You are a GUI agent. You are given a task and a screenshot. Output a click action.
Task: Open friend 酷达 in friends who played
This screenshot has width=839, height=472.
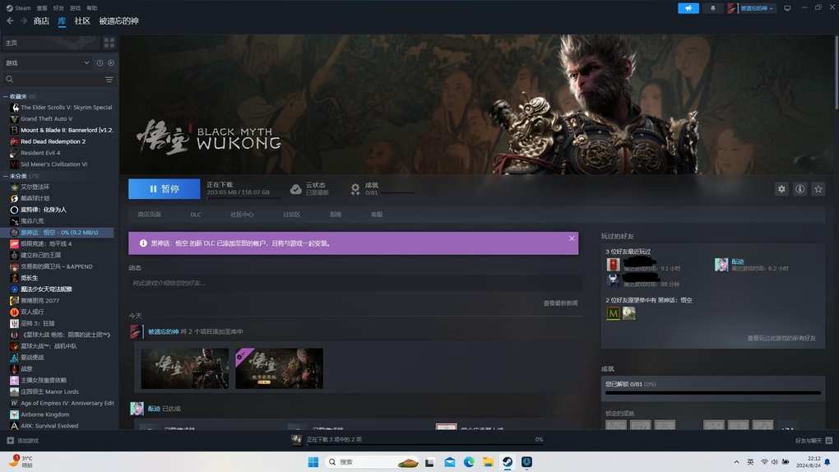[738, 261]
